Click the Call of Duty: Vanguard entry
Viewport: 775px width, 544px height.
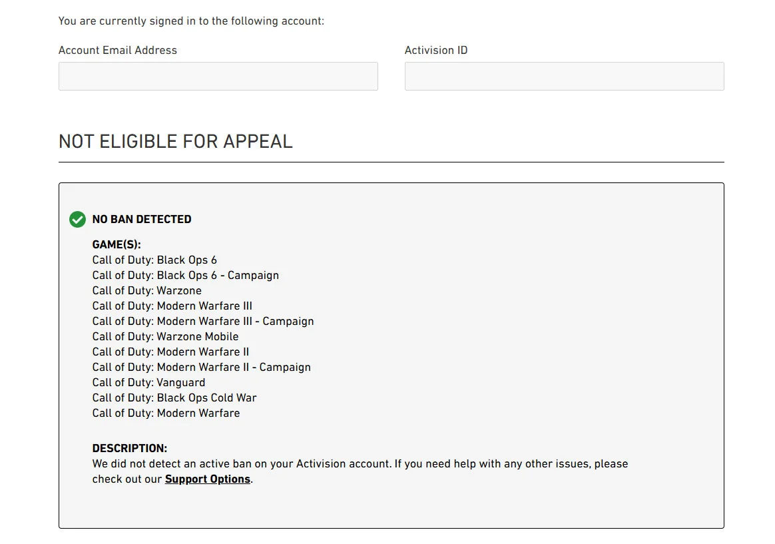[x=148, y=382]
